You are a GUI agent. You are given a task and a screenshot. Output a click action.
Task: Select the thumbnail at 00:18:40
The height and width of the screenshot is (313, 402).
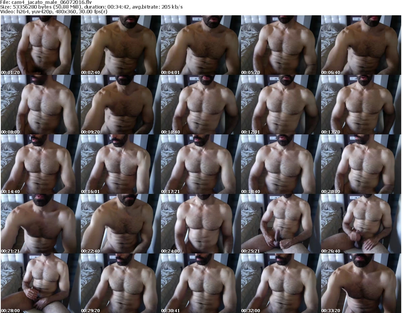pyautogui.click(x=280, y=164)
